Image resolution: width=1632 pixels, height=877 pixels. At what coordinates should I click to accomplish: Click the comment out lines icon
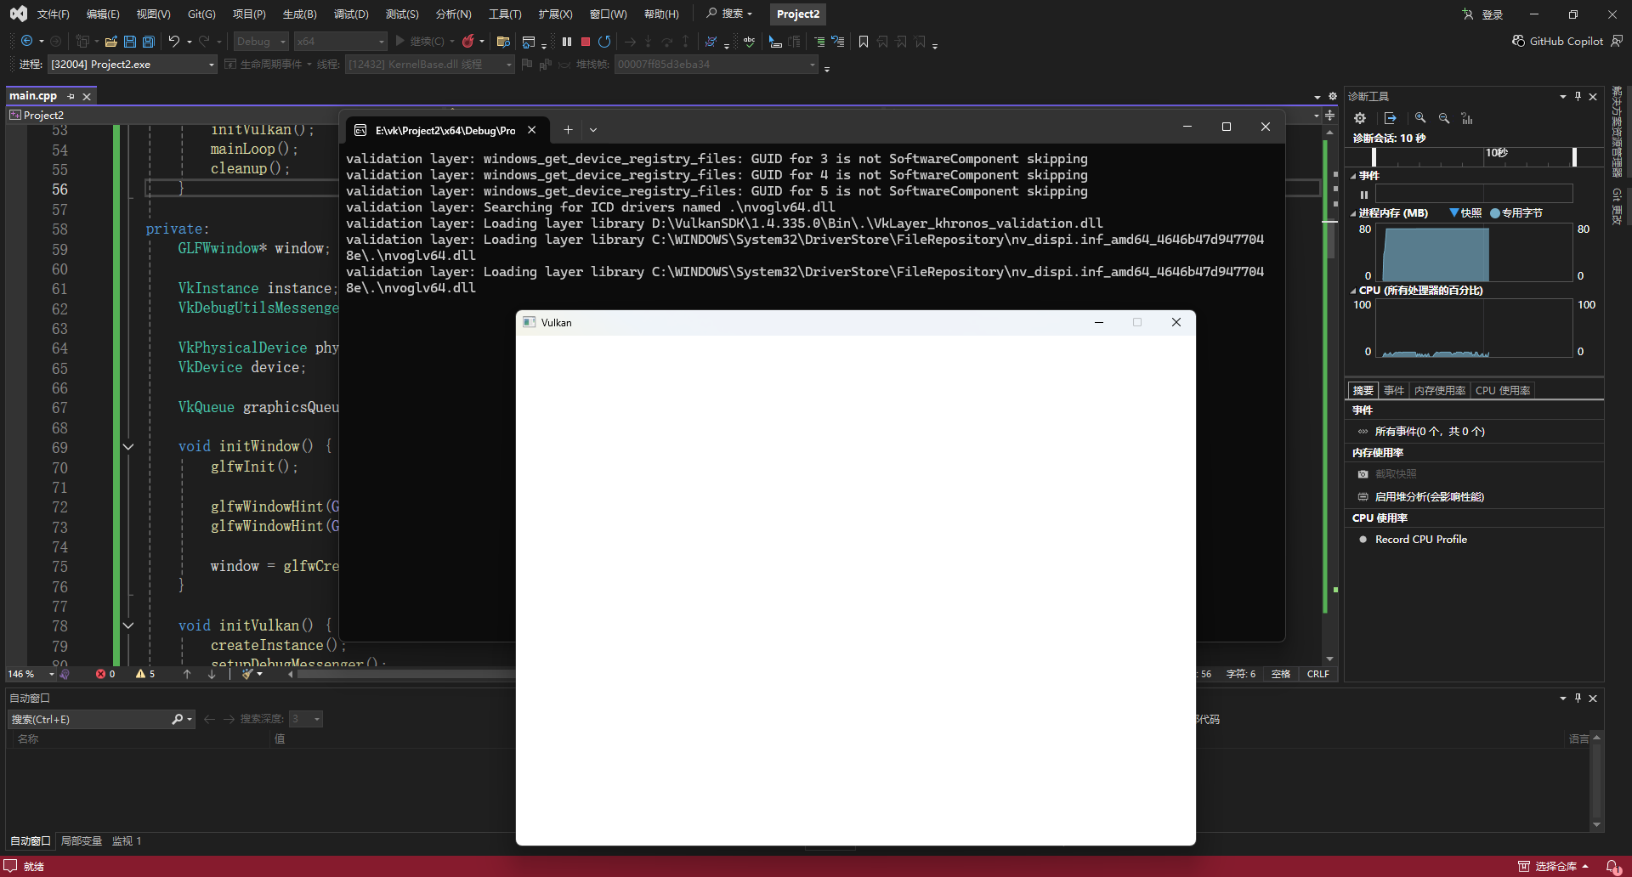pyautogui.click(x=819, y=41)
